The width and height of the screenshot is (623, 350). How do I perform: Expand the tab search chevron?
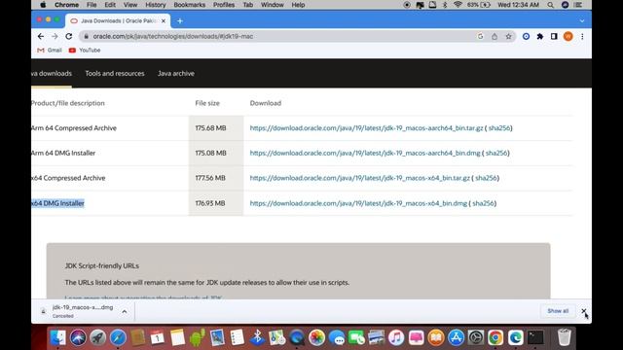(582, 21)
